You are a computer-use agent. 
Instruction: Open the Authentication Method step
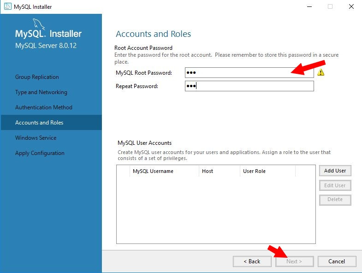click(x=44, y=107)
